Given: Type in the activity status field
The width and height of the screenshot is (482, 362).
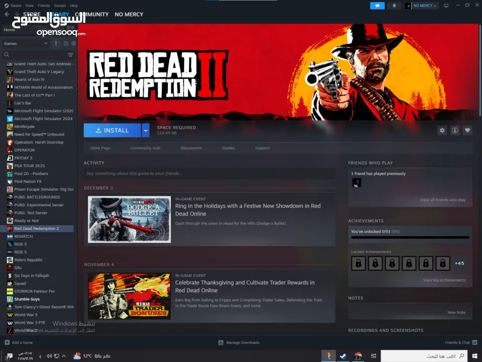Looking at the screenshot, I should (209, 173).
